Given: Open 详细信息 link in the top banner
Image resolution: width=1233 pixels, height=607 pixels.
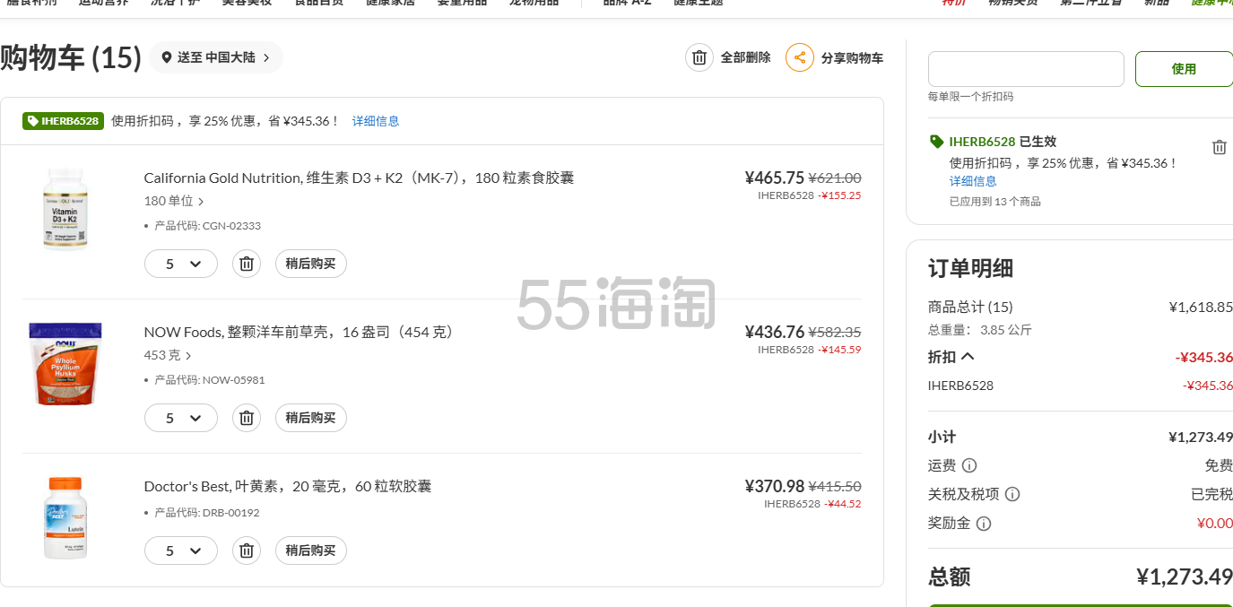Looking at the screenshot, I should click(376, 121).
